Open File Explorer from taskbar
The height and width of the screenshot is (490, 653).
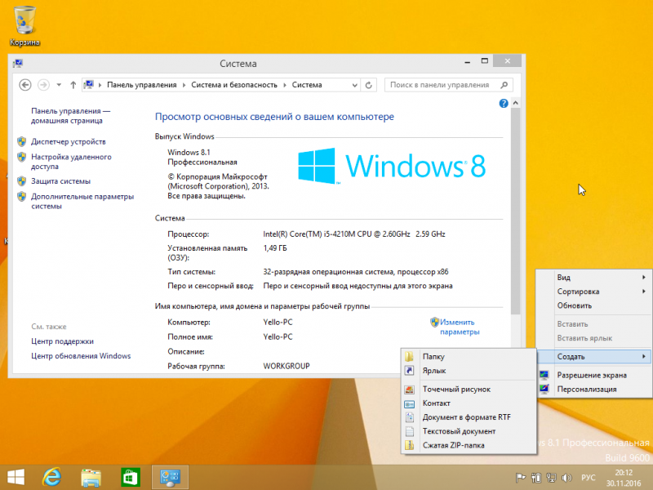click(91, 478)
